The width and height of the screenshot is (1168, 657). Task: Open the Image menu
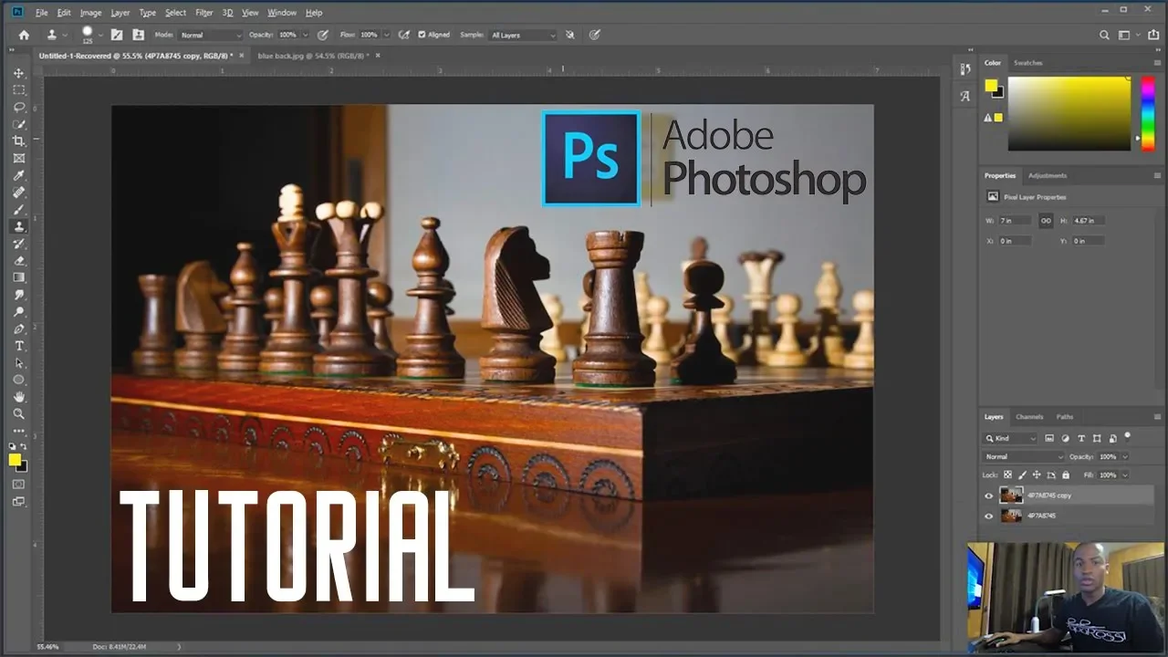(90, 13)
